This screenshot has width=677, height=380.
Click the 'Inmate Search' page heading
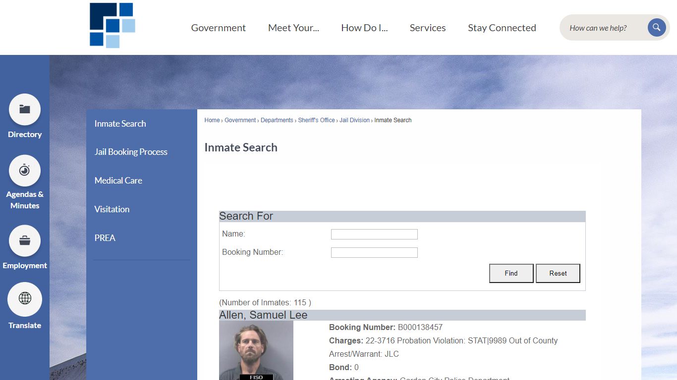click(x=241, y=147)
